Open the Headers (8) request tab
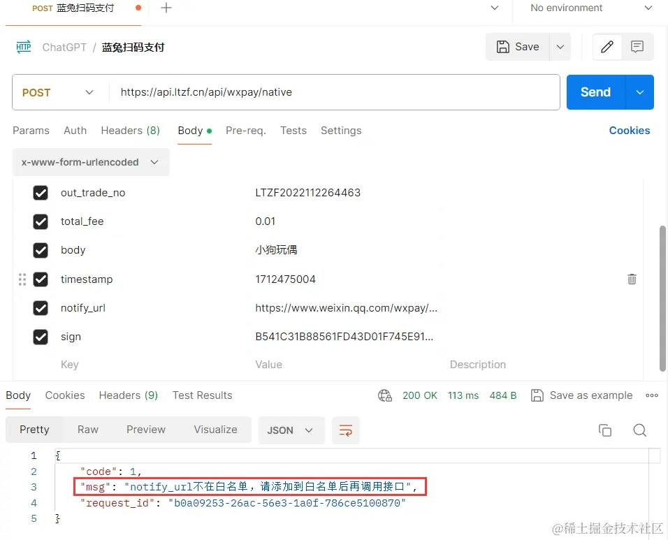The width and height of the screenshot is (668, 540). pyautogui.click(x=131, y=131)
